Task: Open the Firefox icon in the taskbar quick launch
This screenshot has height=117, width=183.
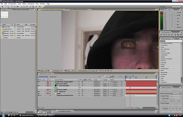Action: (14, 115)
